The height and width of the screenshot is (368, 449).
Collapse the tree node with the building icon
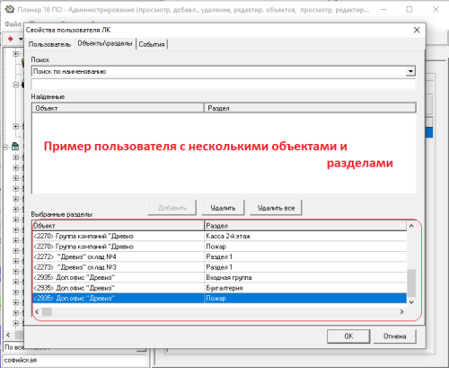pos(5,147)
